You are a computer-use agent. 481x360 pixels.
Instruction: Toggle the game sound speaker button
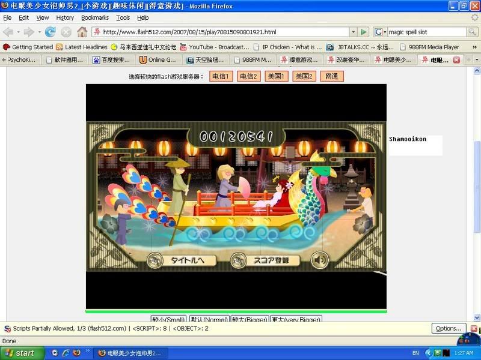click(320, 260)
